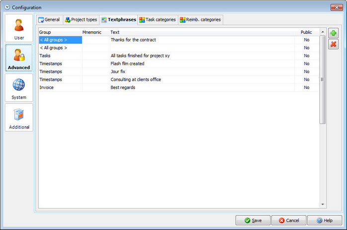Image resolution: width=347 pixels, height=230 pixels.
Task: Select the Invoice group cell
Action: click(60, 87)
